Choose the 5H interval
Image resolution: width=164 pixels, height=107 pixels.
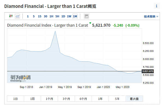pyautogui.click(x=57, y=16)
